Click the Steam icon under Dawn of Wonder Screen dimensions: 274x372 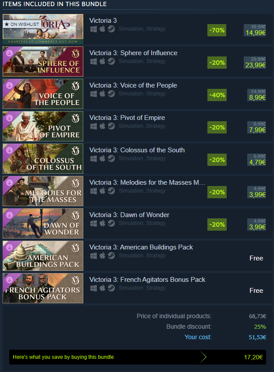tap(111, 224)
